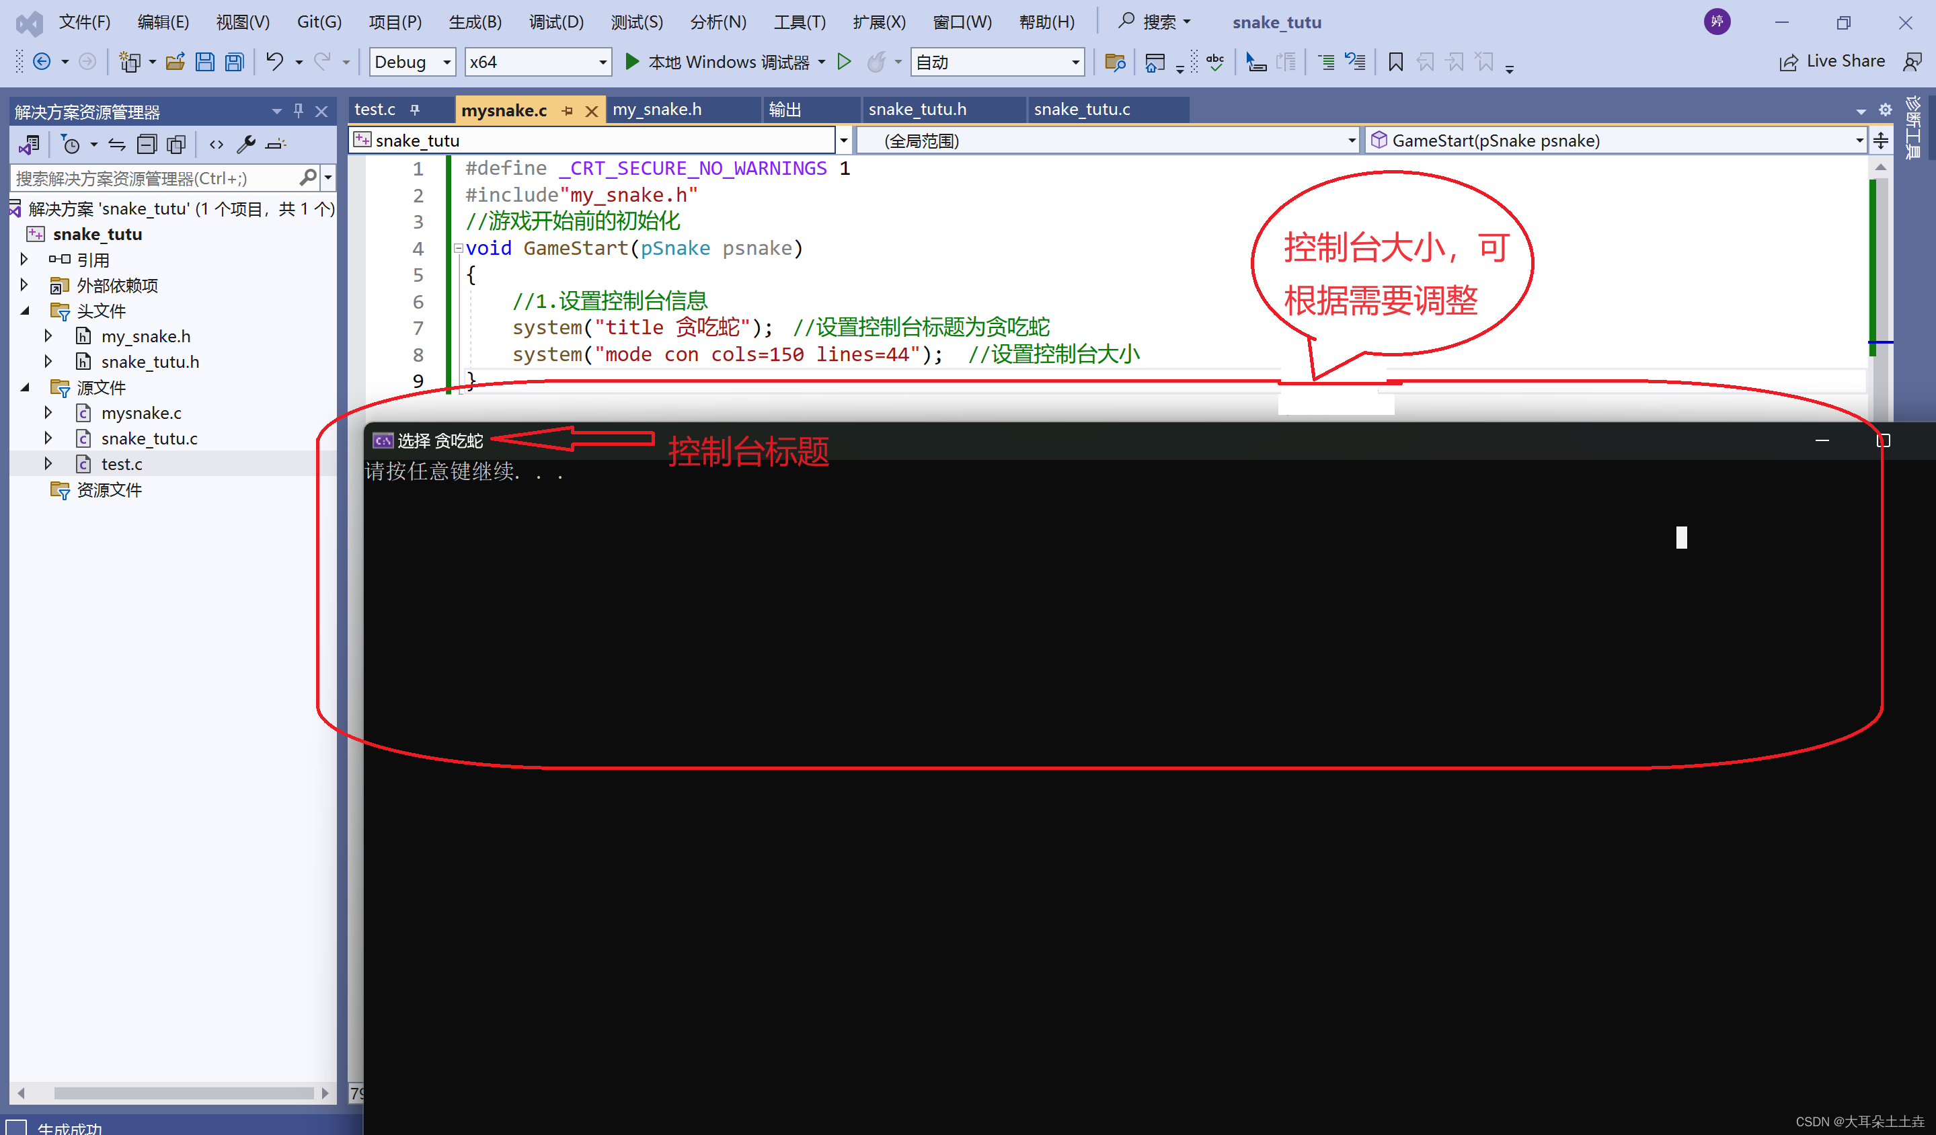Open the Debug configuration dropdown
1936x1135 pixels.
click(x=447, y=63)
